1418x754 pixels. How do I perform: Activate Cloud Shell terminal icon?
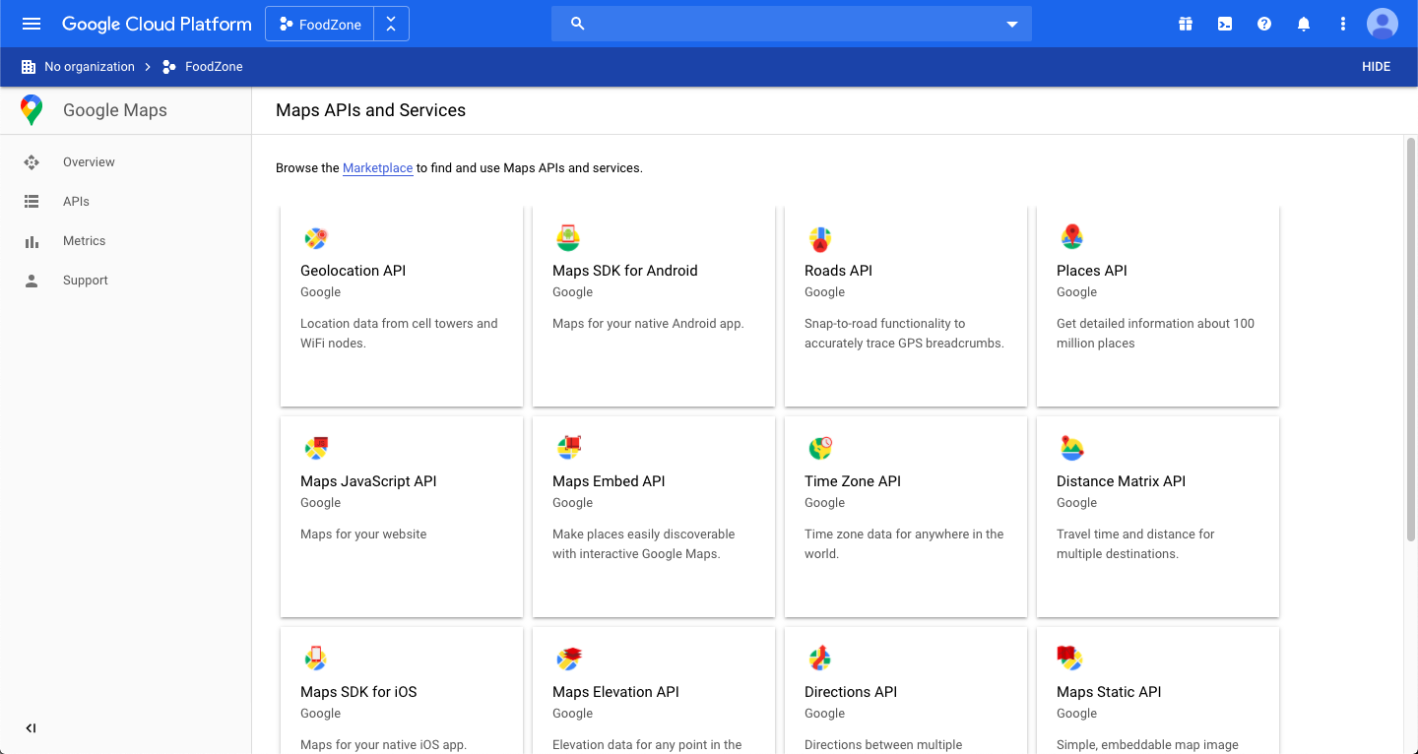[x=1225, y=24]
